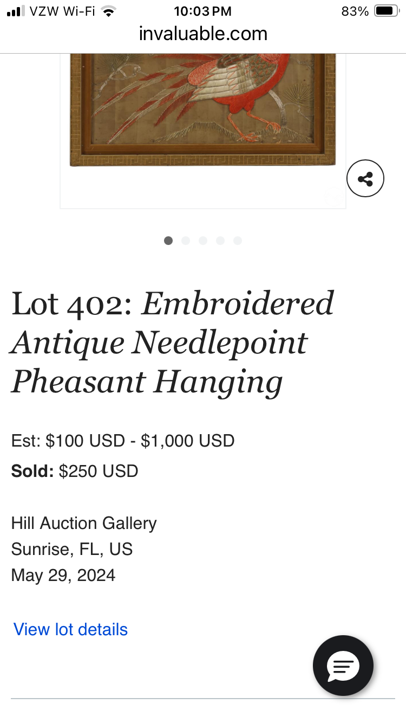Tap the Sunrise, FL, US location

(72, 549)
